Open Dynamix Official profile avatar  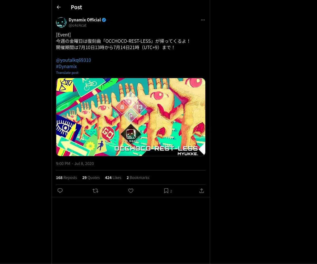(61, 22)
